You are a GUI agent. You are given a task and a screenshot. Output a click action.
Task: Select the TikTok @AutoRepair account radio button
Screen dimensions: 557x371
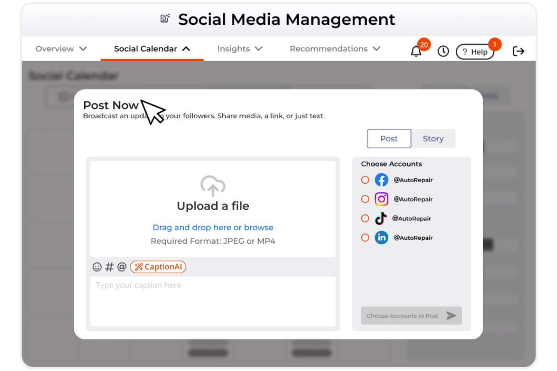coord(365,218)
